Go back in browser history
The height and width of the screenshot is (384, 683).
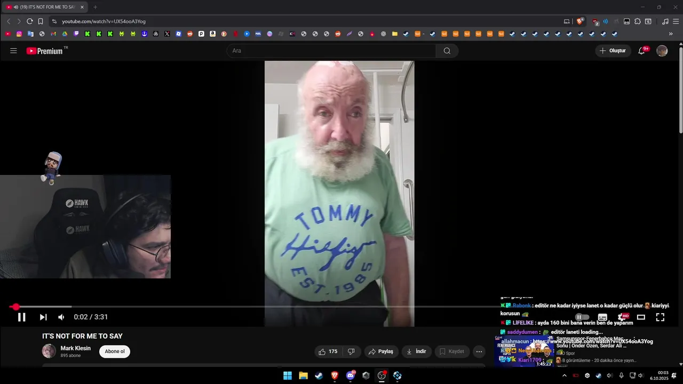9,21
